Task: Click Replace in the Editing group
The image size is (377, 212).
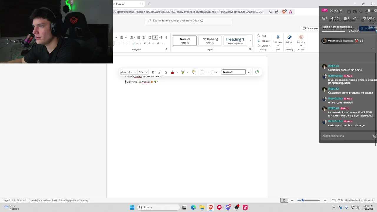Action: click(x=263, y=41)
